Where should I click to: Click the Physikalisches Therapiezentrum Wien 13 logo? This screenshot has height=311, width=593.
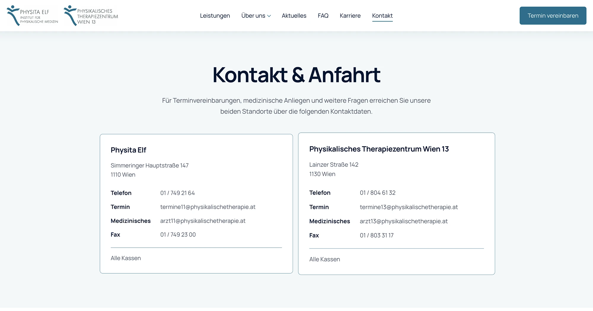coord(91,16)
